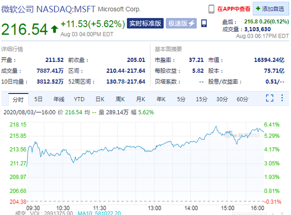Click the 218.15 axis label
The image size is (291, 215).
click(18, 124)
